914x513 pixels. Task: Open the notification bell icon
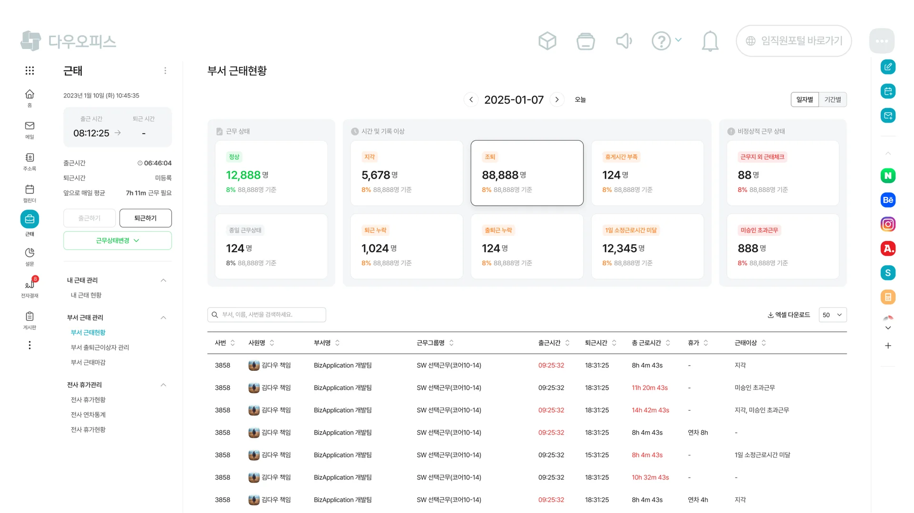[710, 41]
